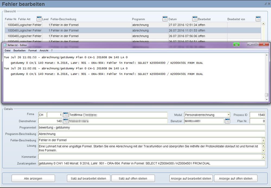This screenshot has height=188, width=271.
Task: Click the Prozess ID field 1540
Action: (257, 115)
